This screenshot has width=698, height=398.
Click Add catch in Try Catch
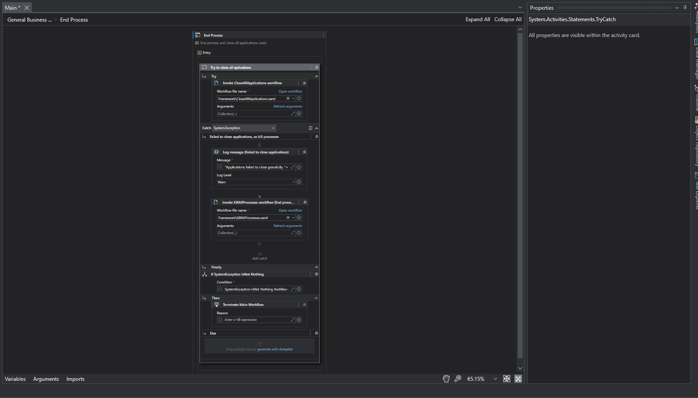click(260, 257)
